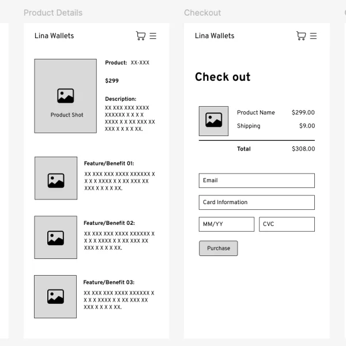Viewport: 346px width, 346px height.
Task: Click Lina Wallets logo on Product Details screen
Action: pos(54,36)
